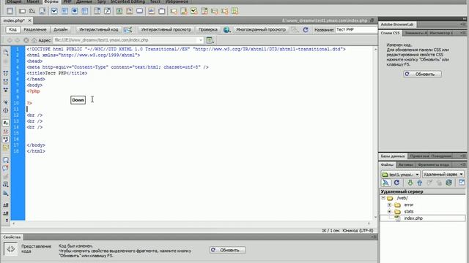Open the Adobe BrowserLab panel options menu
Image resolution: width=469 pixels, height=263 pixels.
pyautogui.click(x=462, y=24)
